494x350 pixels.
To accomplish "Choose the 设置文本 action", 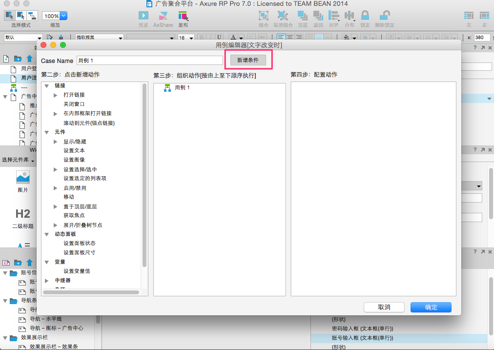I will pyautogui.click(x=74, y=151).
